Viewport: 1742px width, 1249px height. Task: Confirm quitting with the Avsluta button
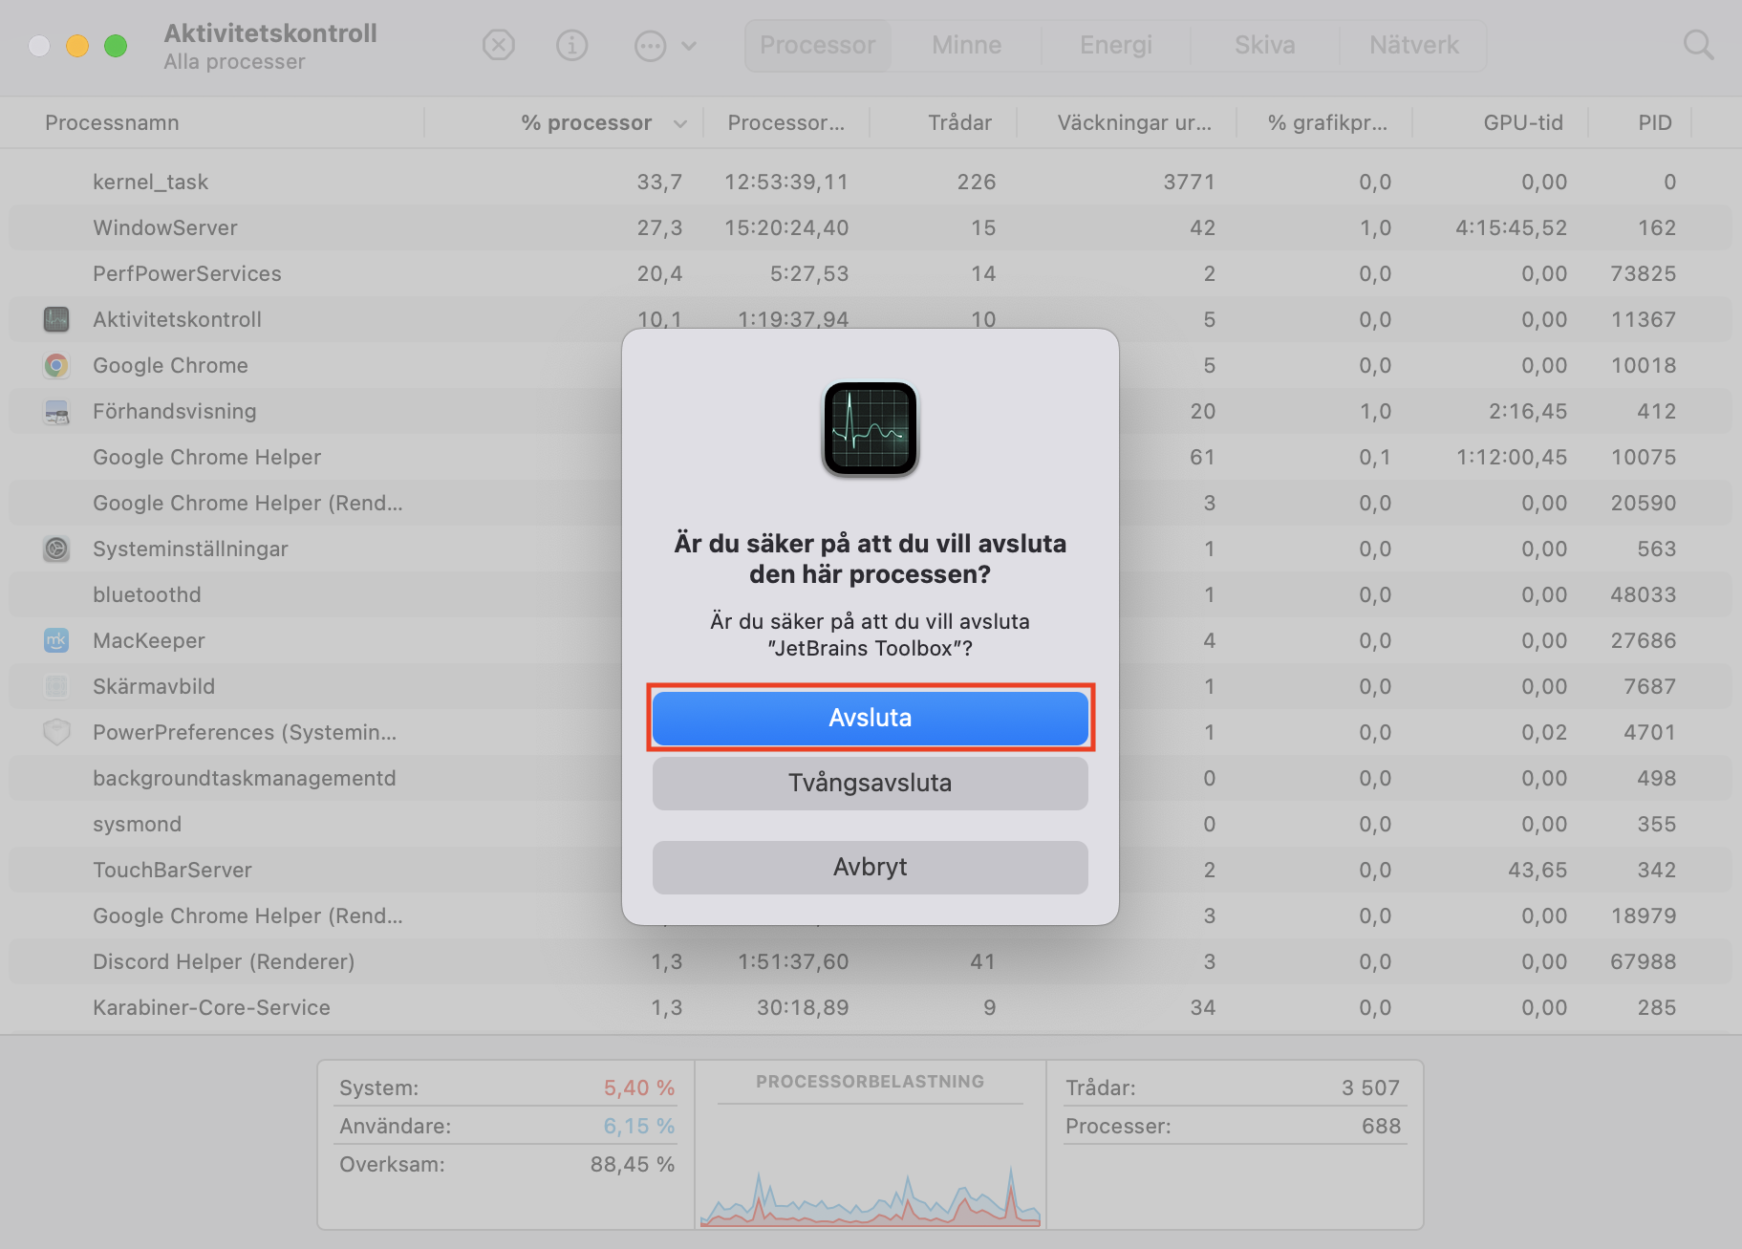pyautogui.click(x=871, y=718)
